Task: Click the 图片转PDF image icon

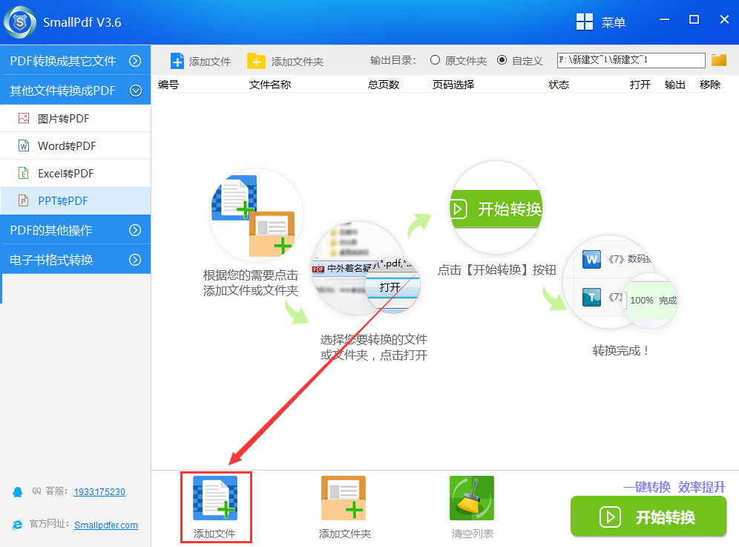Action: [24, 118]
